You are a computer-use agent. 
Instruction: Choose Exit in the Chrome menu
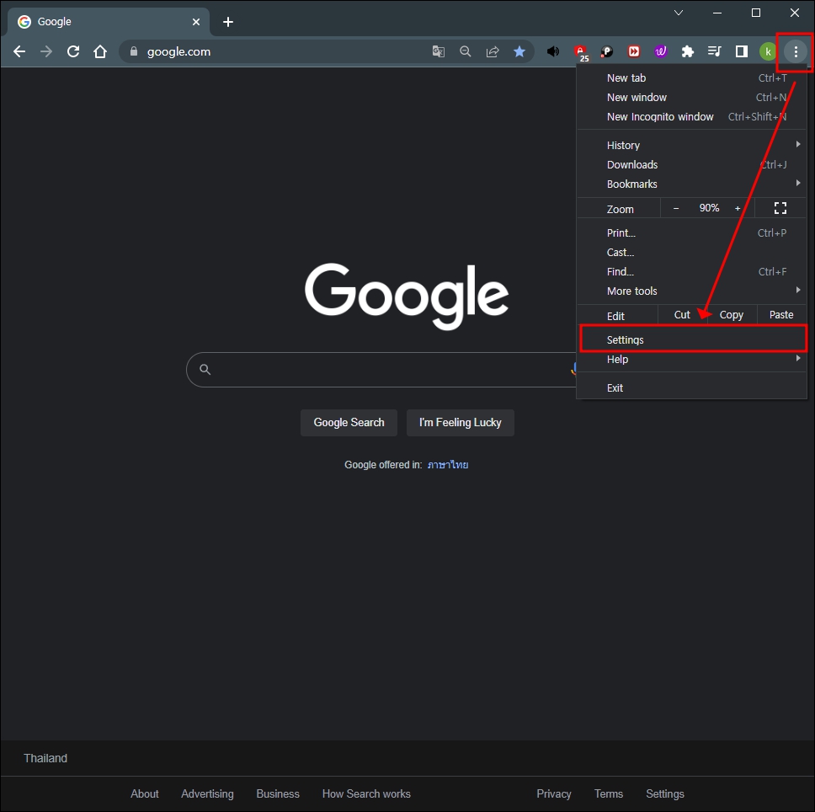(x=692, y=388)
